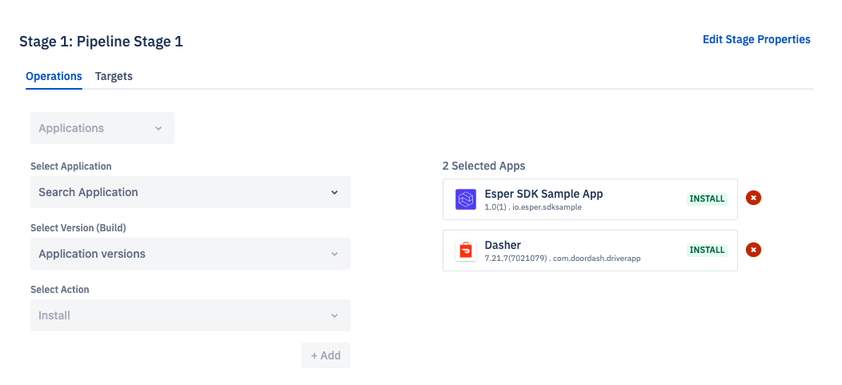Open the Application versions dropdown

pyautogui.click(x=190, y=254)
